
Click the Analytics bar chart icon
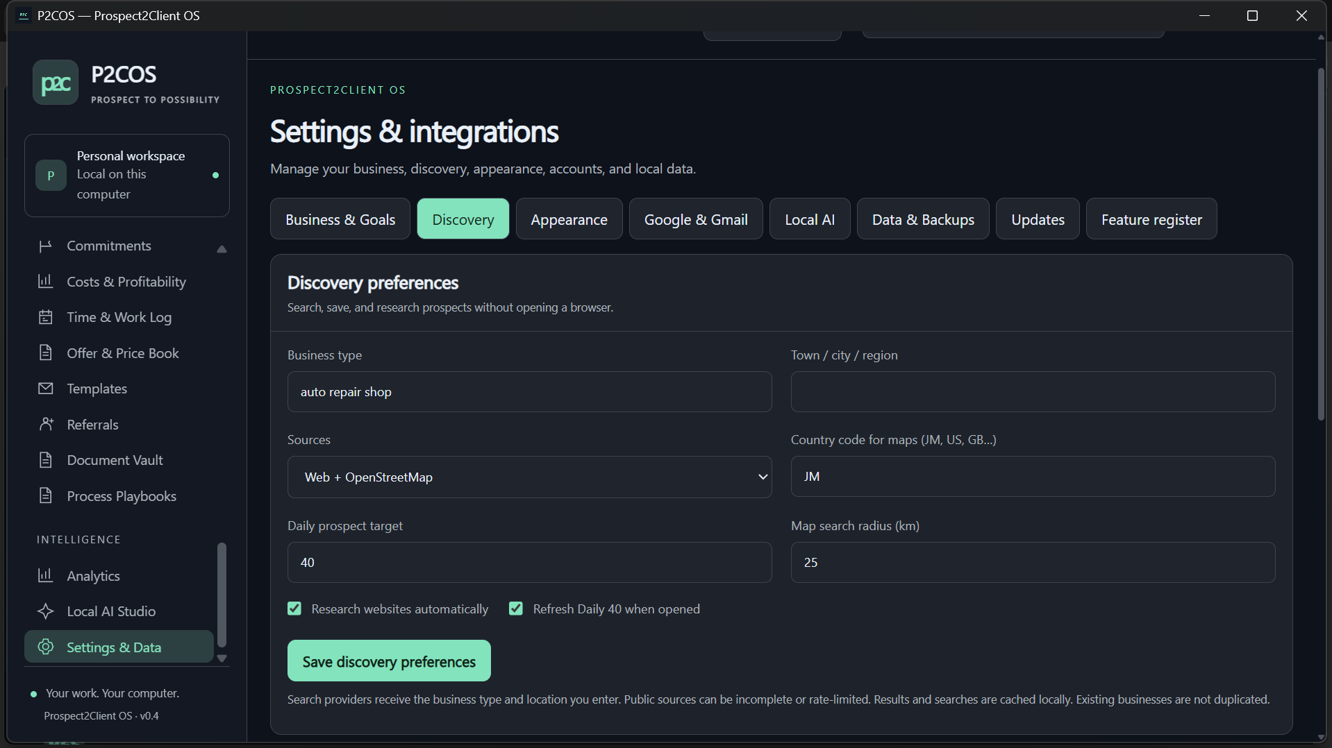(x=45, y=576)
